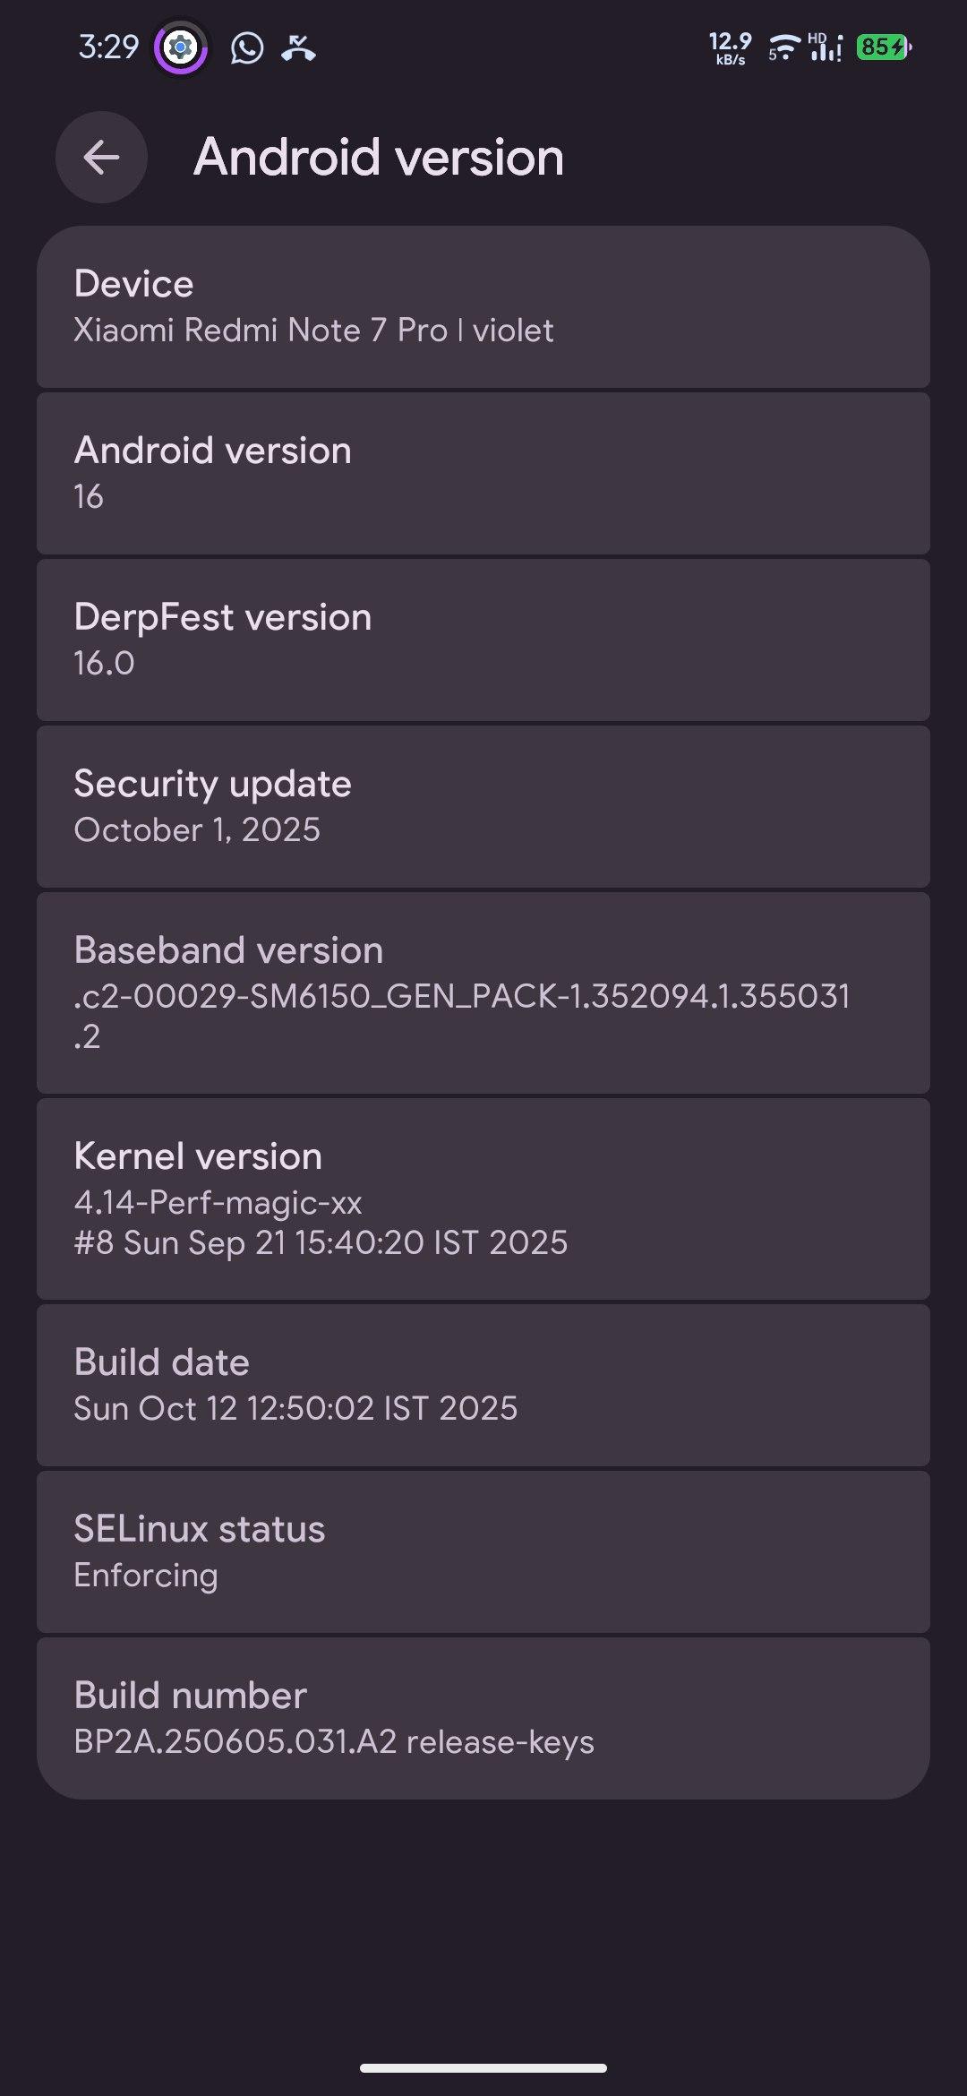Tap the Build number entry

tap(483, 1718)
